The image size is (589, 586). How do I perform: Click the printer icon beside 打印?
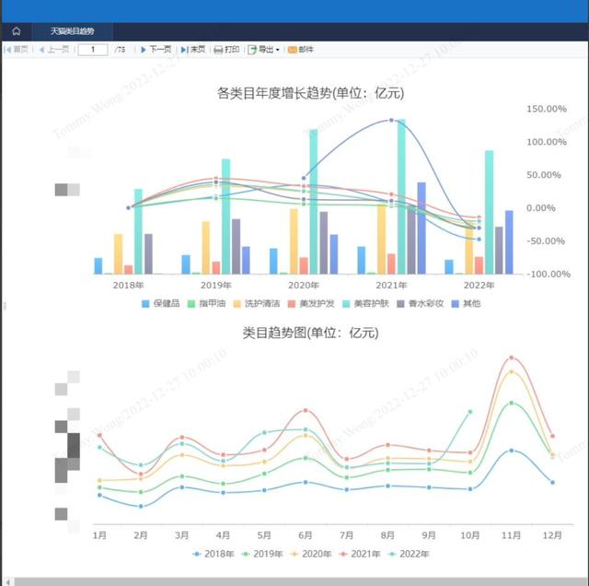[218, 50]
